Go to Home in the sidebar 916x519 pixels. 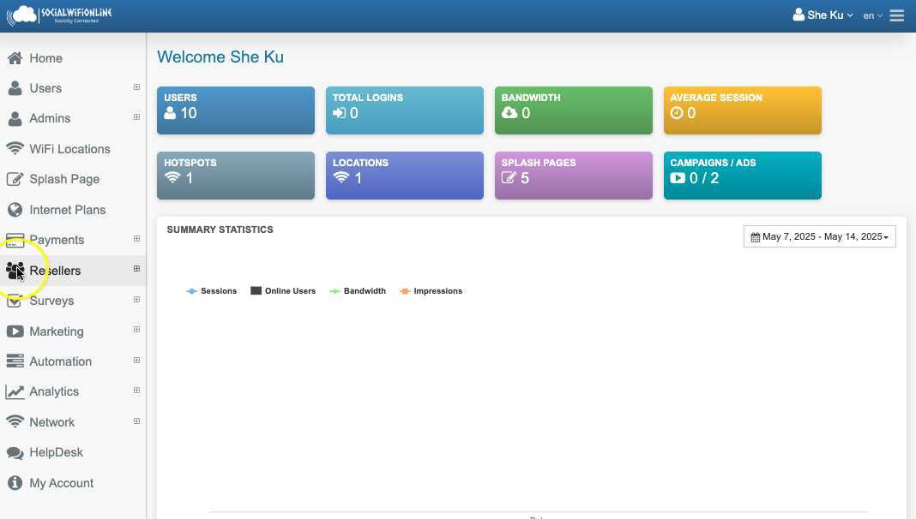click(x=46, y=58)
